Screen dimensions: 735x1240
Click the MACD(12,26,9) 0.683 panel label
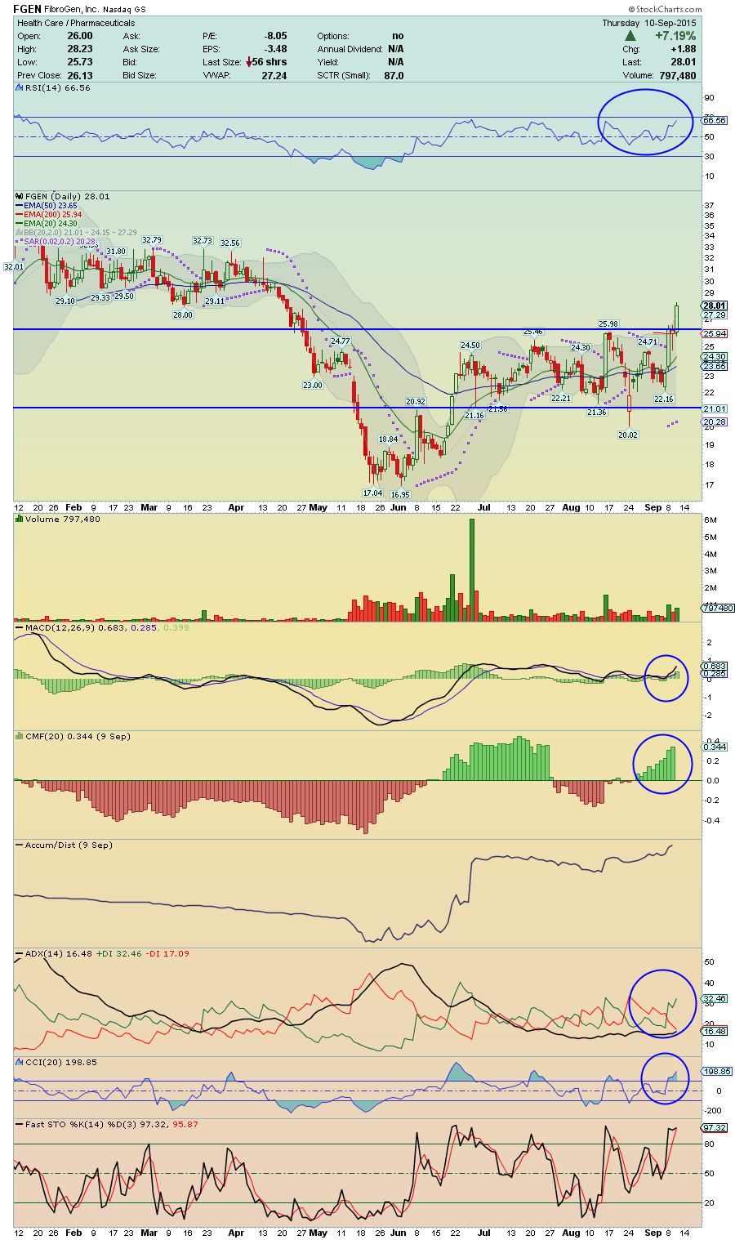coord(78,627)
